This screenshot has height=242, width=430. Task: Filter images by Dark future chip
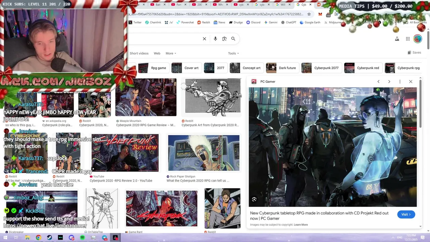(x=282, y=68)
